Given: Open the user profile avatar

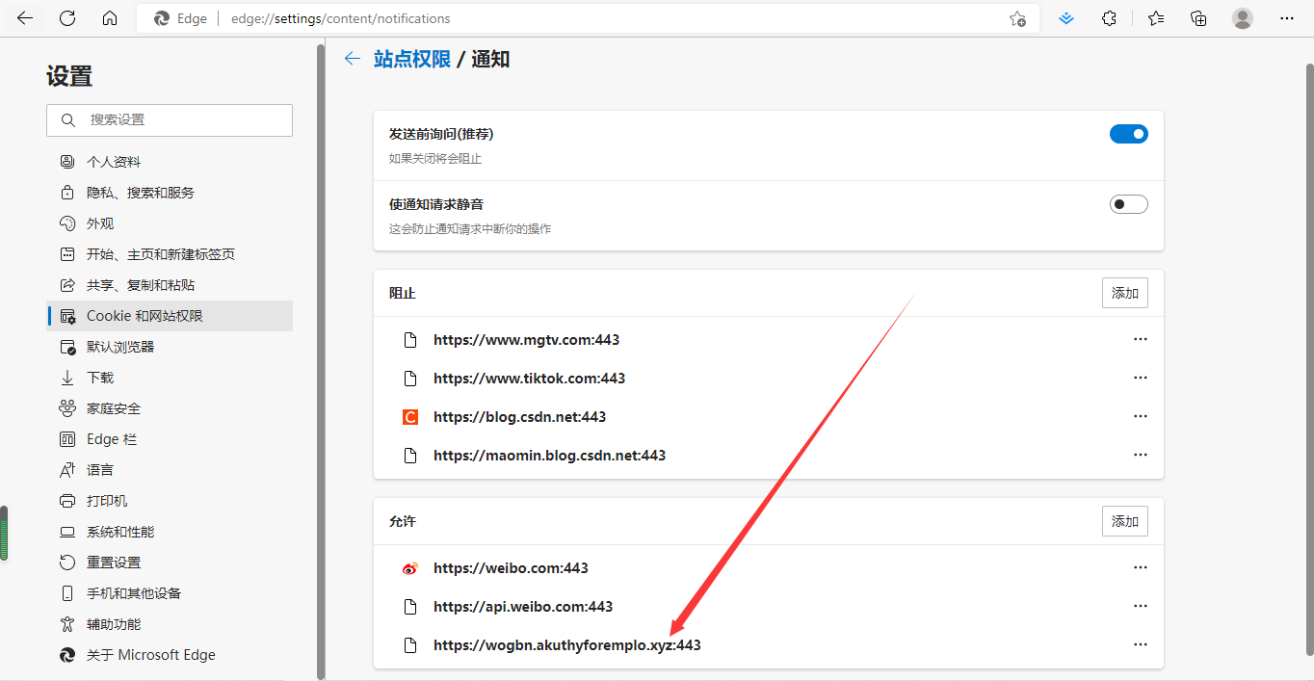Looking at the screenshot, I should tap(1243, 18).
